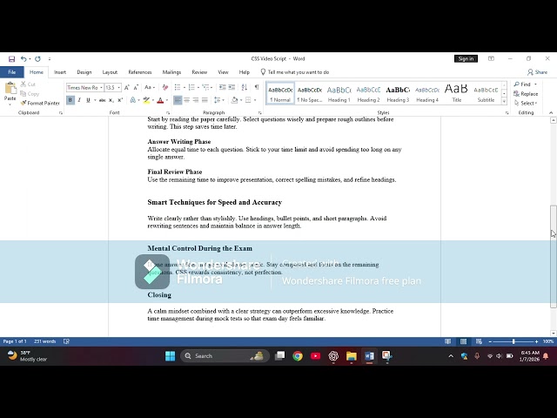Click Tell me what you want to do
Image resolution: width=557 pixels, height=418 pixels.
click(x=294, y=72)
